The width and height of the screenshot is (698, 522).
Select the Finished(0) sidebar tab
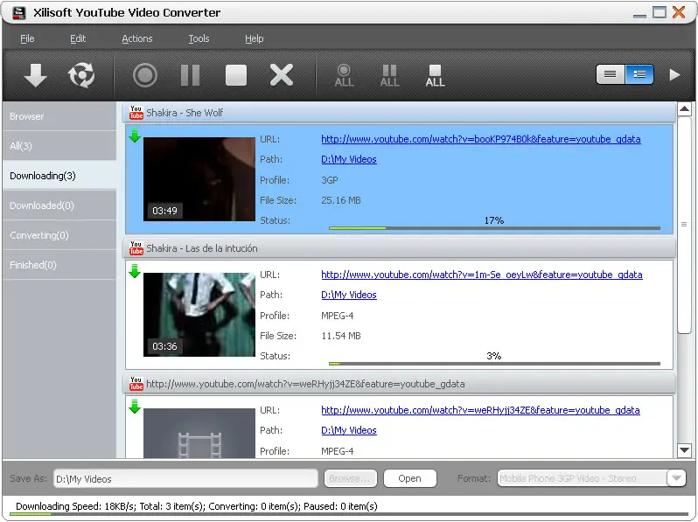coord(59,265)
